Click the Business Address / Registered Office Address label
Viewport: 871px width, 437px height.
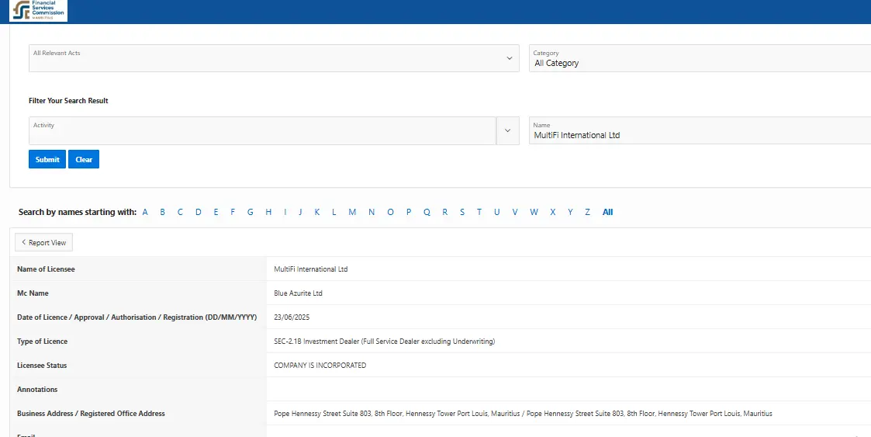(x=91, y=414)
